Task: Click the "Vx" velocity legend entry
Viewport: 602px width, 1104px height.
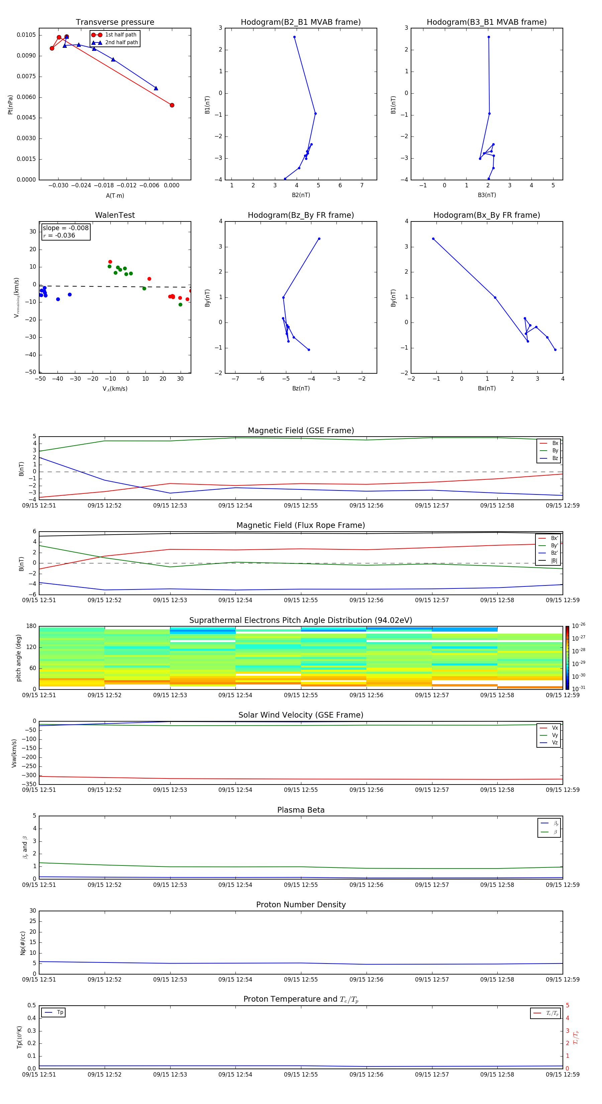Action: point(549,728)
